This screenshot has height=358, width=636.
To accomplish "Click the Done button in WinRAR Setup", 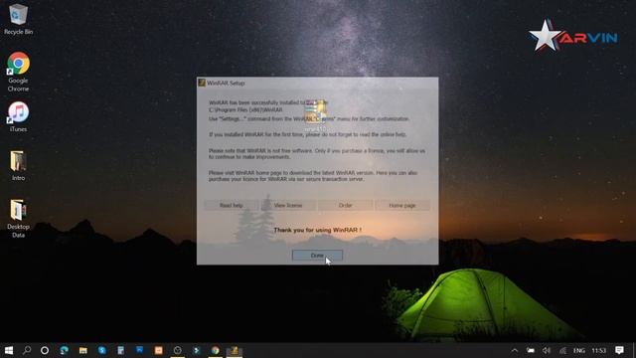I will point(317,256).
